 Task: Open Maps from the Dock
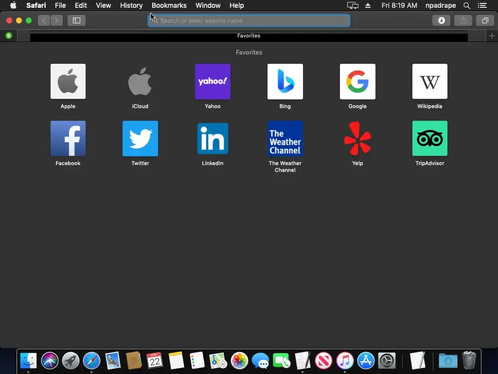[x=218, y=361]
